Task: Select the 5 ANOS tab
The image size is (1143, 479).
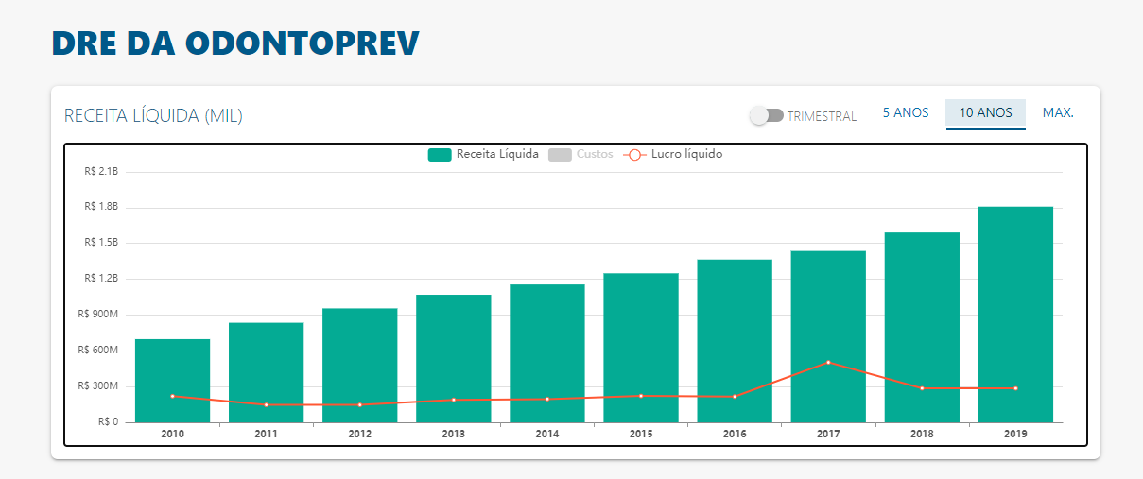Action: click(x=906, y=112)
